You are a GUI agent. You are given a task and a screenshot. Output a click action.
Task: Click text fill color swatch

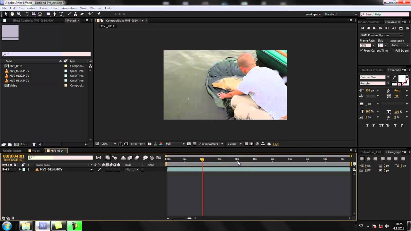tap(402, 78)
